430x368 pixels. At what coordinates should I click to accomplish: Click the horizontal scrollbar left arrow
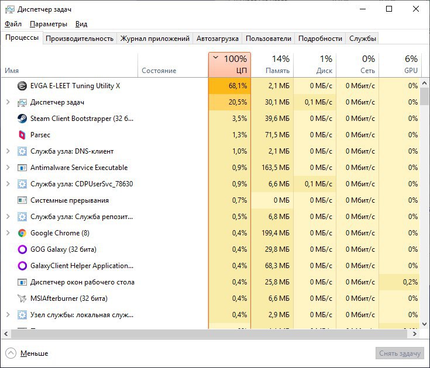click(x=6, y=334)
